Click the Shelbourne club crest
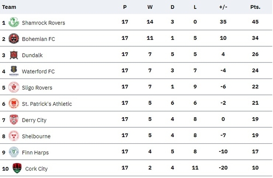Viewport: 273px width, 178px height. coord(14,136)
